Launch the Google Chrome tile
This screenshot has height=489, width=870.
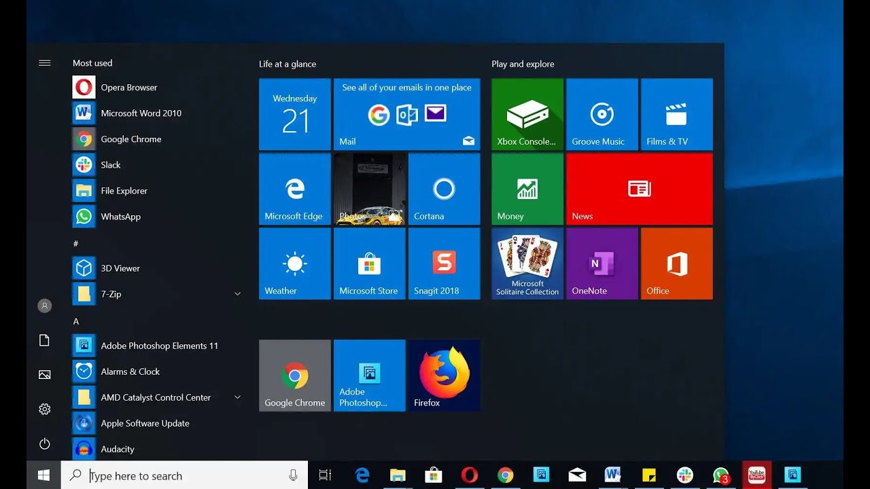tap(295, 376)
